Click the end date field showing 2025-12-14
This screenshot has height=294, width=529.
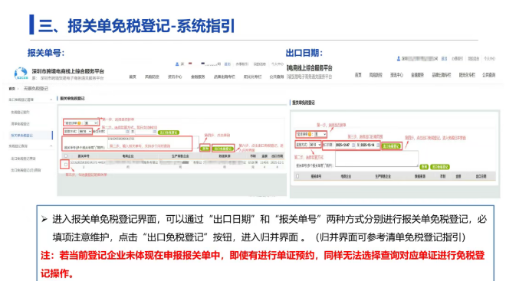370,145
